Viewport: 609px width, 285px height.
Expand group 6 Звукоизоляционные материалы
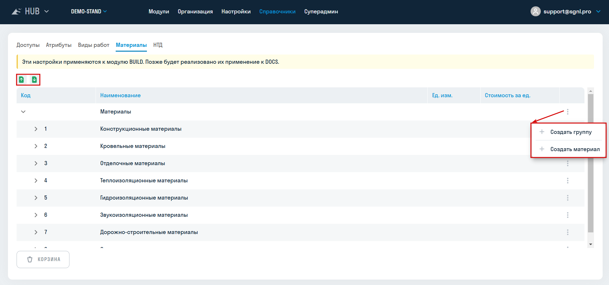[36, 215]
